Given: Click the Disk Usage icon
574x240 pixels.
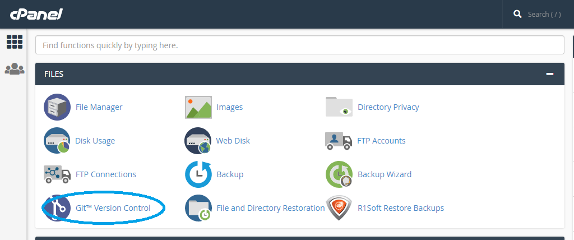Looking at the screenshot, I should [x=57, y=141].
